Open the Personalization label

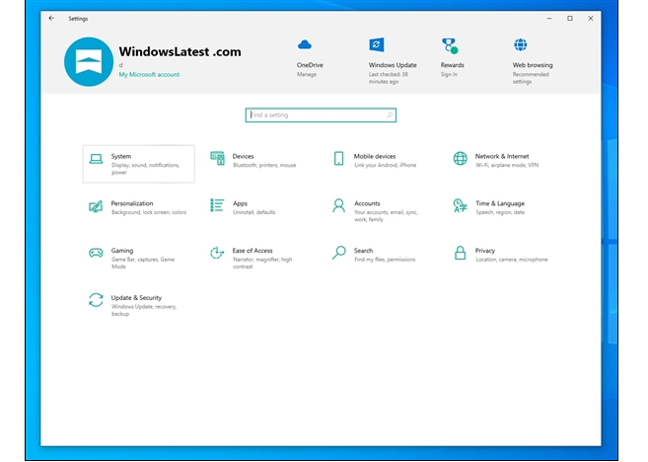[x=132, y=203]
